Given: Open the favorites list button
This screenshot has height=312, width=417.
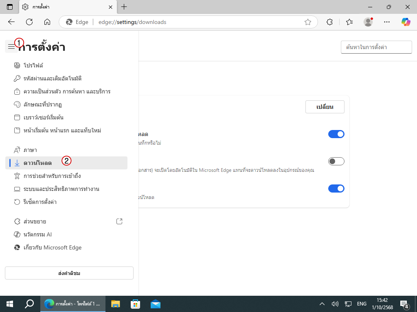Looking at the screenshot, I should [x=349, y=22].
